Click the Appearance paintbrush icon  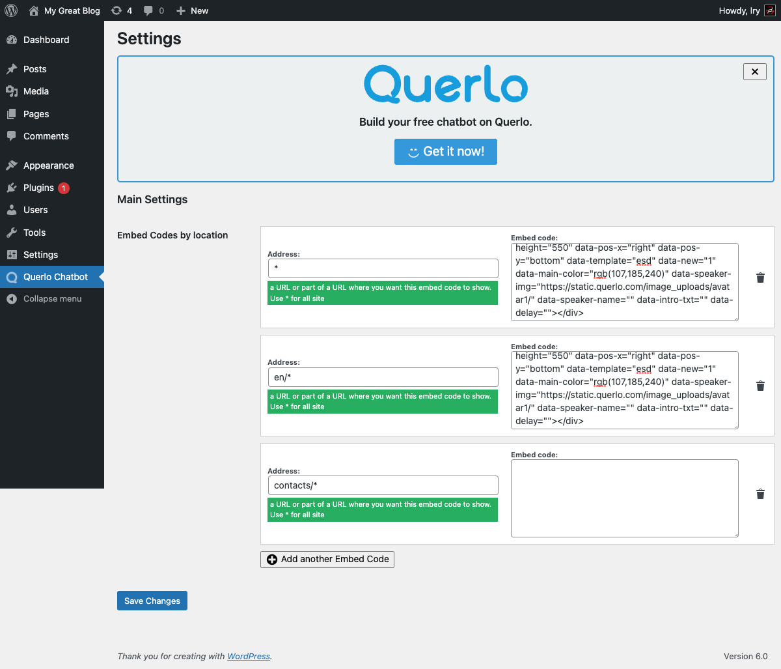pyautogui.click(x=12, y=165)
